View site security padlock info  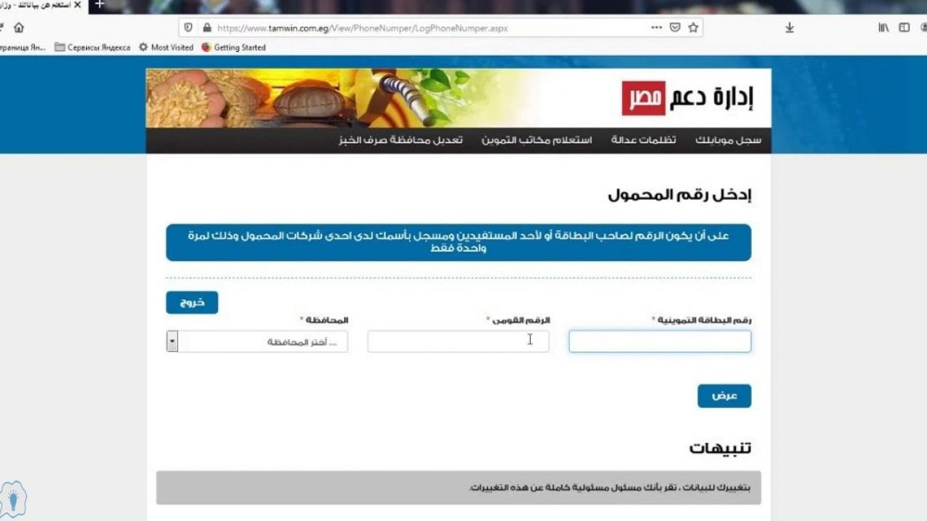coord(207,27)
